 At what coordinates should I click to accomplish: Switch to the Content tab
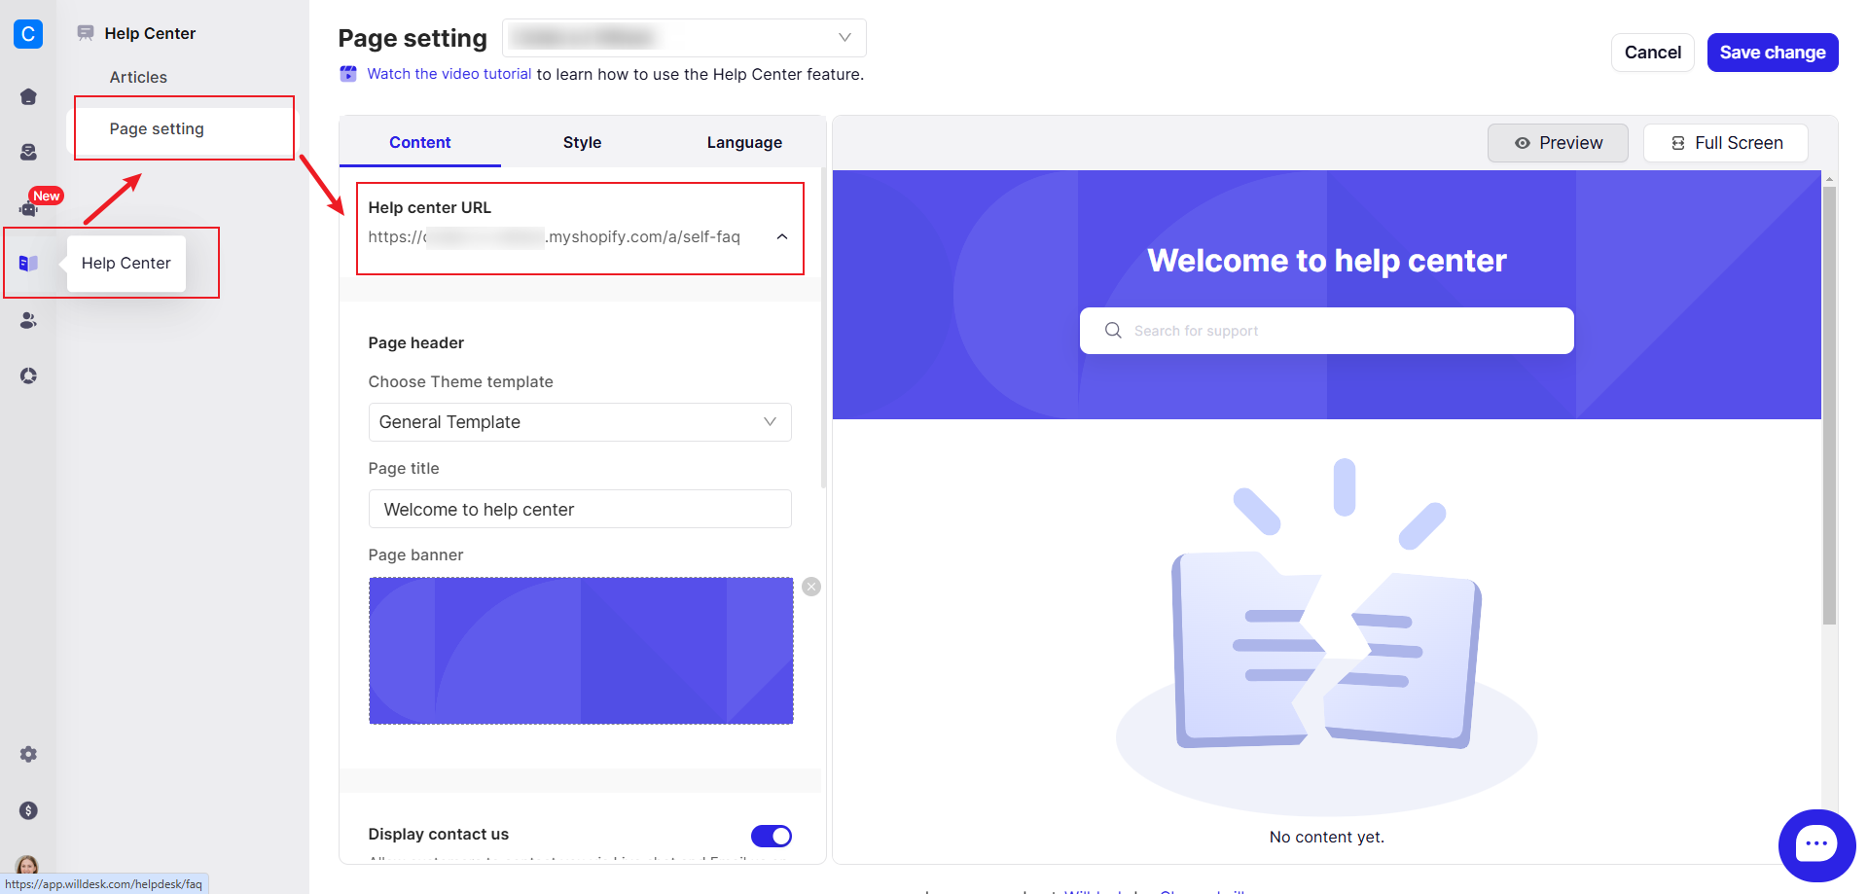(x=420, y=142)
